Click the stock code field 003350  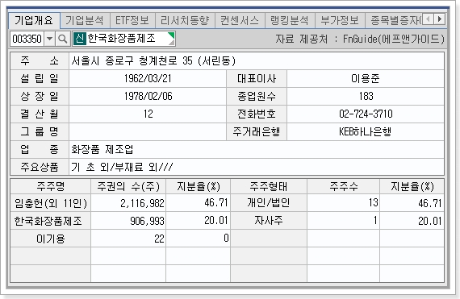(x=27, y=39)
